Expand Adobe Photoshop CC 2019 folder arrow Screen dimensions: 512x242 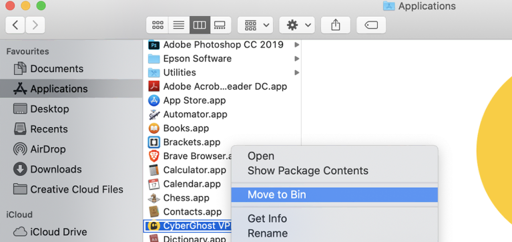tap(296, 45)
